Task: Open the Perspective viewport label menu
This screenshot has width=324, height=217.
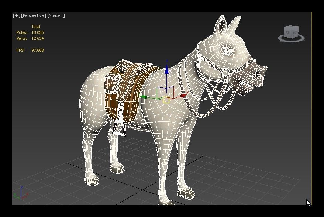Action: click(x=34, y=15)
